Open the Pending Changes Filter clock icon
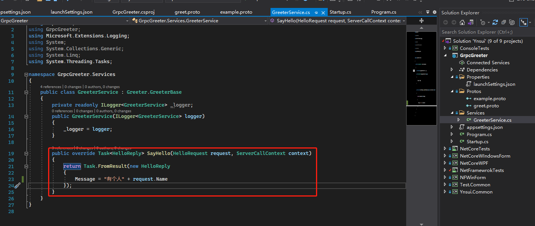535x226 pixels. 482,22
